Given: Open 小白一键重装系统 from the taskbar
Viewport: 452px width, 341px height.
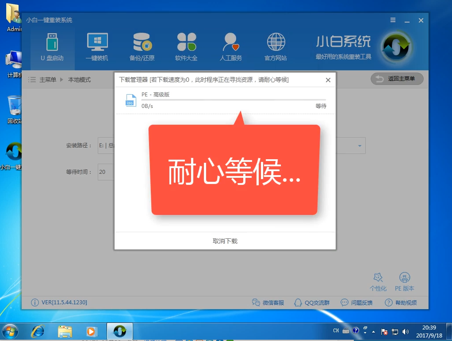Looking at the screenshot, I should click(x=119, y=330).
